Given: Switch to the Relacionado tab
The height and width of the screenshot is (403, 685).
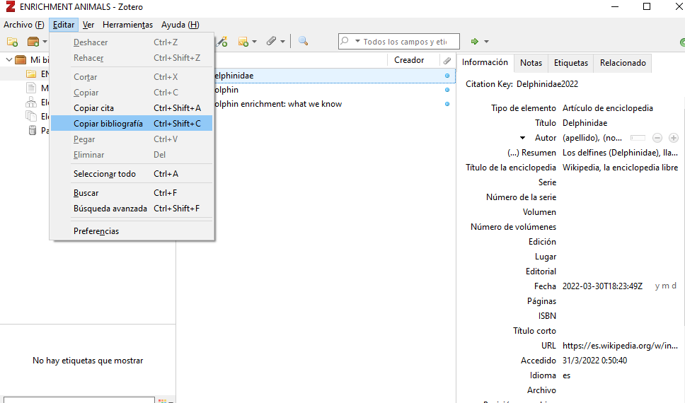Looking at the screenshot, I should click(x=623, y=63).
